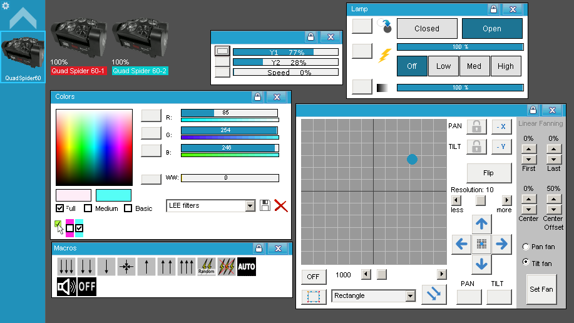Screen dimensions: 574x323
Task: Toggle the magenta fixture checkbox
Action: pos(69,228)
